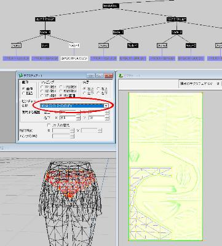
Task: Toggle the UV swap checkbox
Action: 49,125
